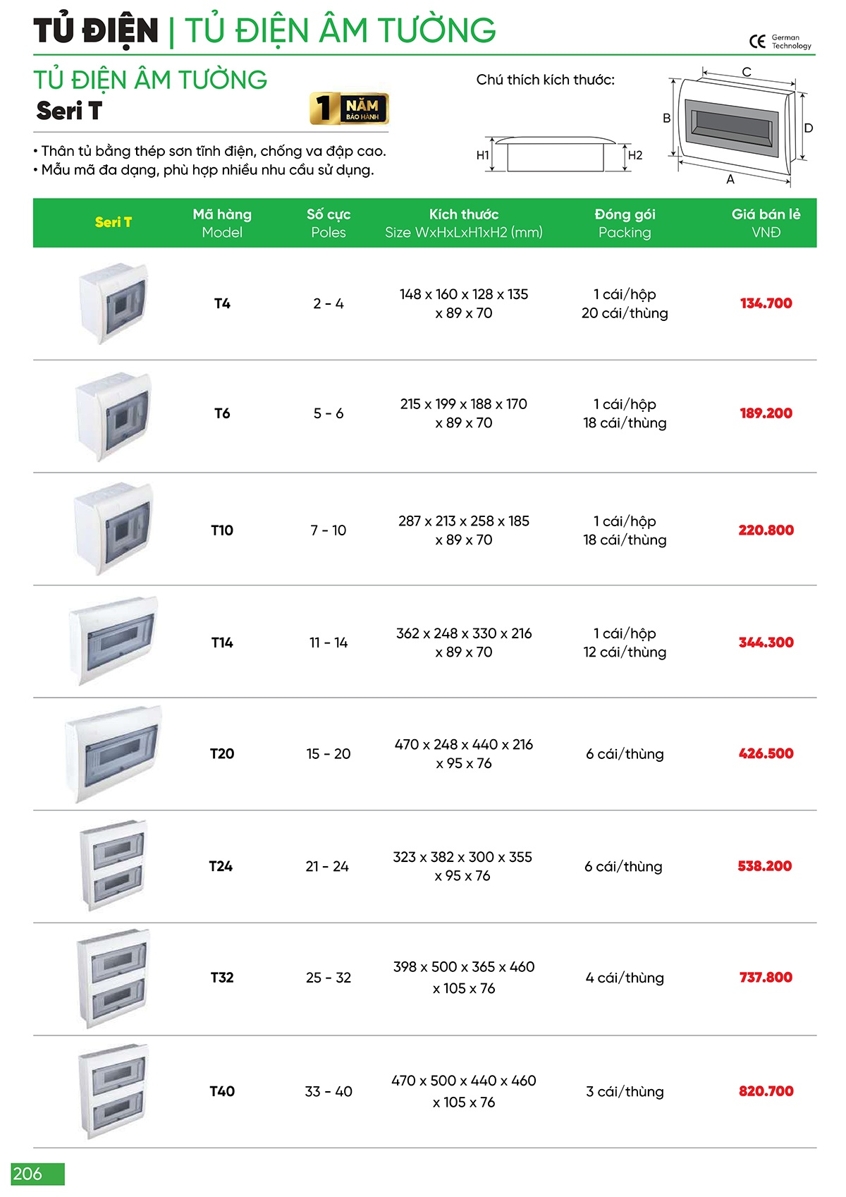846x1197 pixels.
Task: Open the T10 cabinet product image
Action: pyautogui.click(x=114, y=529)
